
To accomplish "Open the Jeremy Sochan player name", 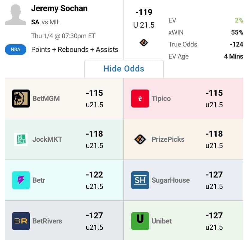I will pos(59,8).
